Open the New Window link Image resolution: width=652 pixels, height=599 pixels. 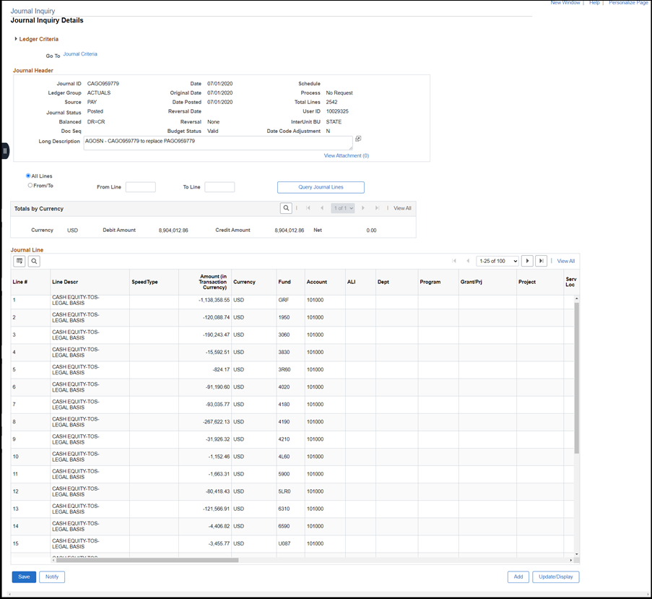pos(565,2)
